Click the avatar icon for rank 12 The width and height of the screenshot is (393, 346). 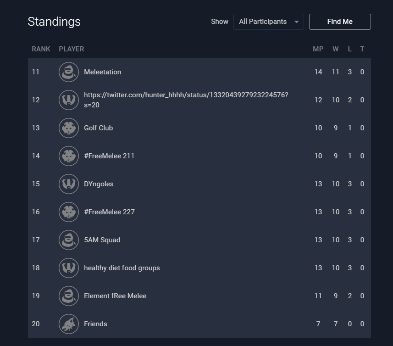click(69, 100)
